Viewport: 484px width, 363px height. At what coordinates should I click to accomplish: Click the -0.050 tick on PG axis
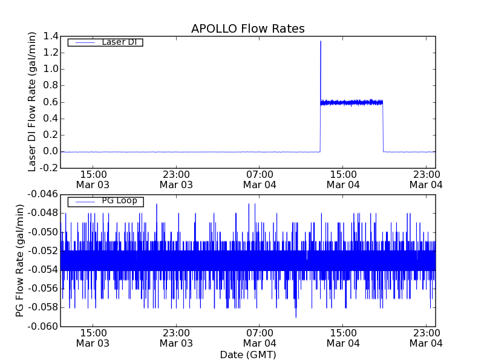(x=42, y=232)
